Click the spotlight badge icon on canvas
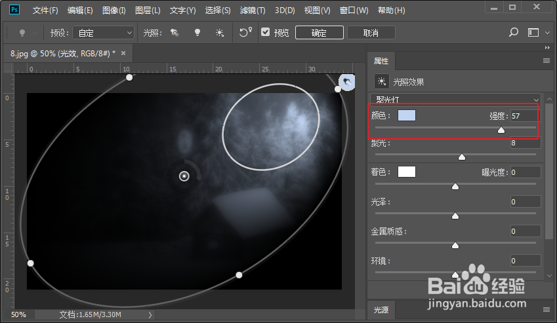The width and height of the screenshot is (557, 323). click(x=346, y=83)
